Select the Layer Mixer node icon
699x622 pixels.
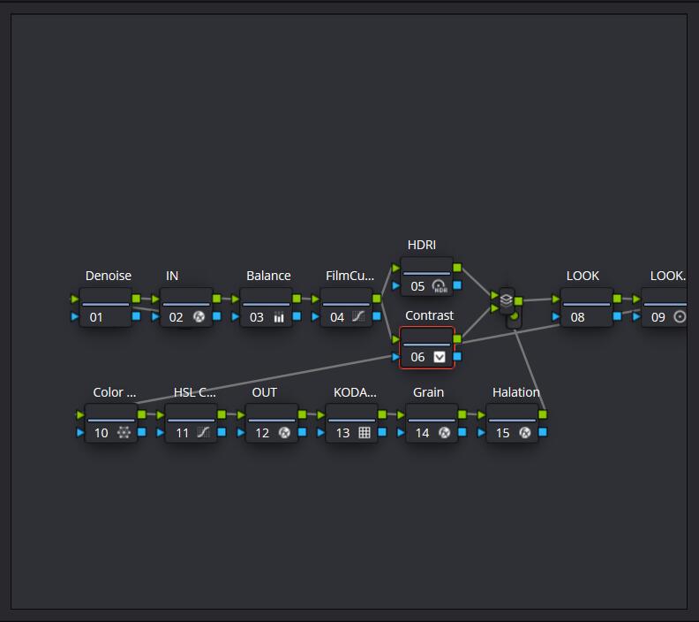point(507,300)
